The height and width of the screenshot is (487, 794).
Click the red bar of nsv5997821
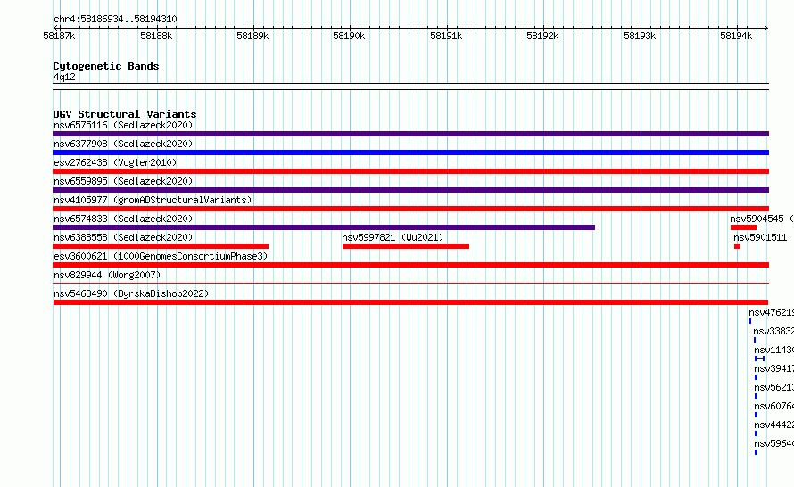[406, 246]
